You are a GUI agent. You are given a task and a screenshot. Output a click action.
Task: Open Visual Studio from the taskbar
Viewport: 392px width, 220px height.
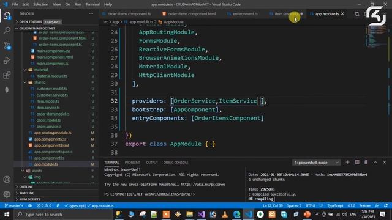202,215
